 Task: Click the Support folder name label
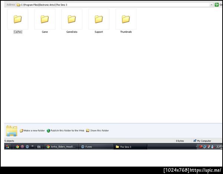pyautogui.click(x=99, y=32)
